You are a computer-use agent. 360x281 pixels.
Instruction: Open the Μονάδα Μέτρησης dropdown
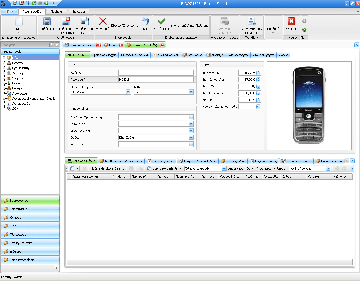pyautogui.click(x=128, y=92)
